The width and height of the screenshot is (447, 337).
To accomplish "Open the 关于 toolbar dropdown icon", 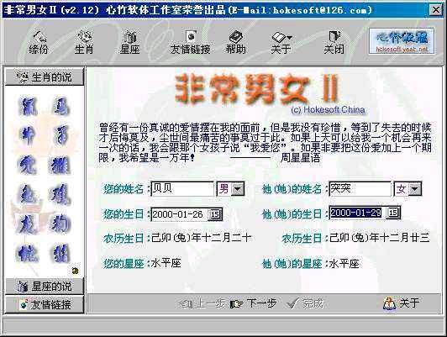I will click(x=281, y=42).
